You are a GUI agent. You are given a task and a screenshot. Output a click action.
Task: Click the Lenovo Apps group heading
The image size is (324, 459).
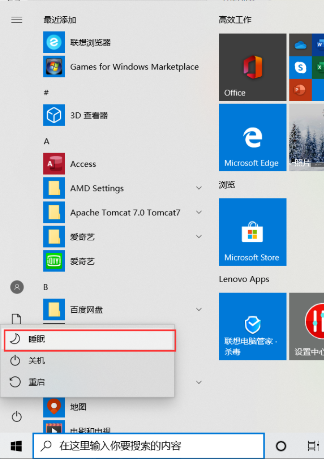click(244, 279)
